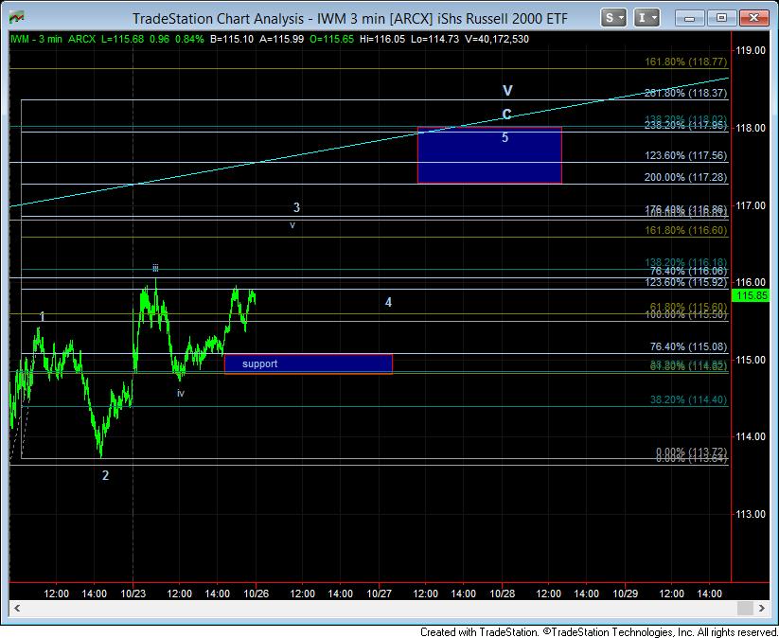Click the Hi=116.05 readout in status line
The width and height of the screenshot is (779, 638).
tap(382, 39)
